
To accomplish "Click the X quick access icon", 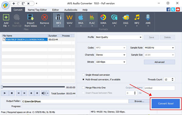I will tap(28, 4).
